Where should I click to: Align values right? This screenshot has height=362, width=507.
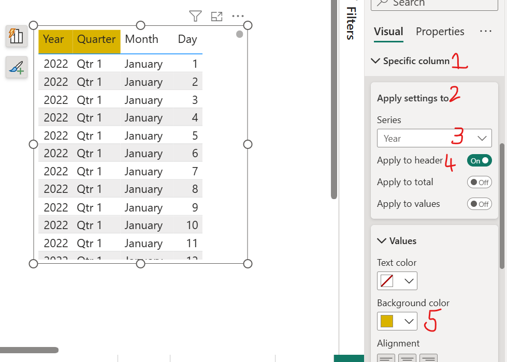coord(428,358)
